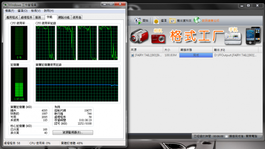Click the Task Manager title bar icon
265x149 pixels.
pos(5,5)
